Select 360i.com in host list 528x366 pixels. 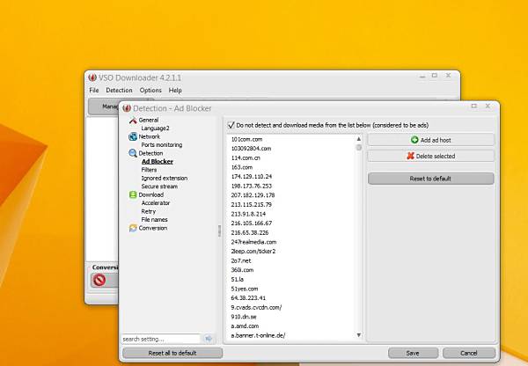click(242, 270)
